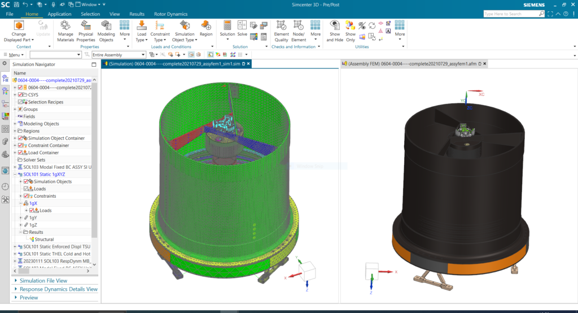Open the Load Type dropdown
Screen dimensions: 578x313
coord(141,37)
